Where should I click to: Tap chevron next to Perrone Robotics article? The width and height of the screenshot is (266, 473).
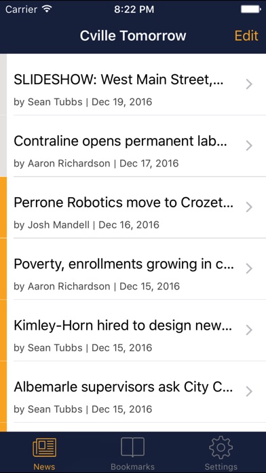tap(249, 207)
